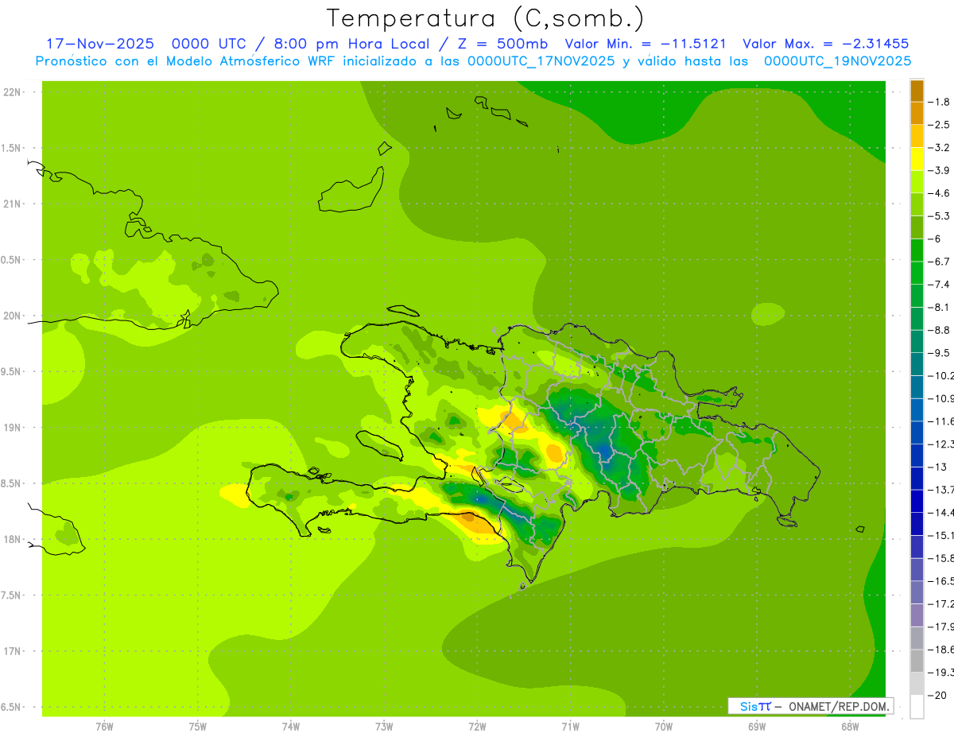This screenshot has height=737, width=954.
Task: Click the "71W" longitude label
Action: pyautogui.click(x=570, y=726)
